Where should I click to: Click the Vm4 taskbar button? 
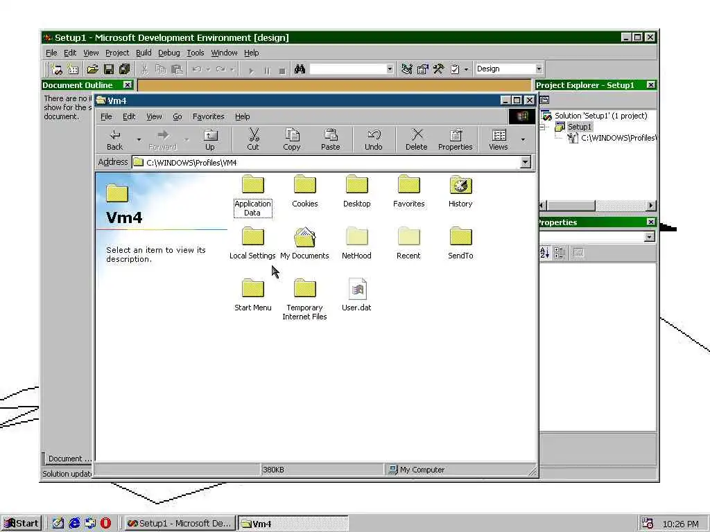tap(293, 524)
